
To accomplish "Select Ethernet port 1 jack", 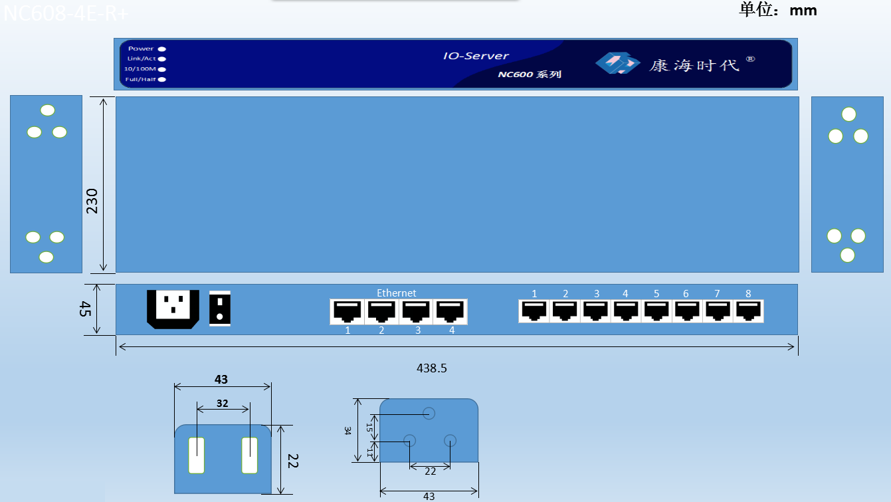I will 347,311.
